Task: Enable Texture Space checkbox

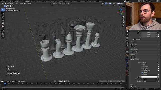Action: click(142, 70)
